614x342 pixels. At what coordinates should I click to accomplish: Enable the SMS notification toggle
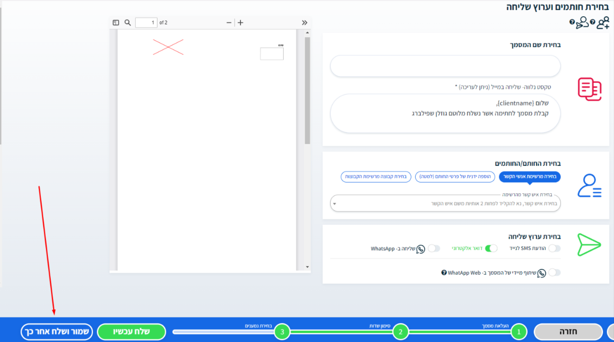click(x=554, y=248)
